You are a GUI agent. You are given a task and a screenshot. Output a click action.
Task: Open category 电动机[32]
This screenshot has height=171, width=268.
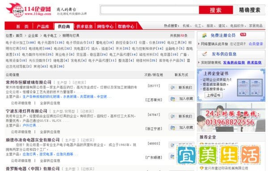pyautogui.click(x=63, y=49)
